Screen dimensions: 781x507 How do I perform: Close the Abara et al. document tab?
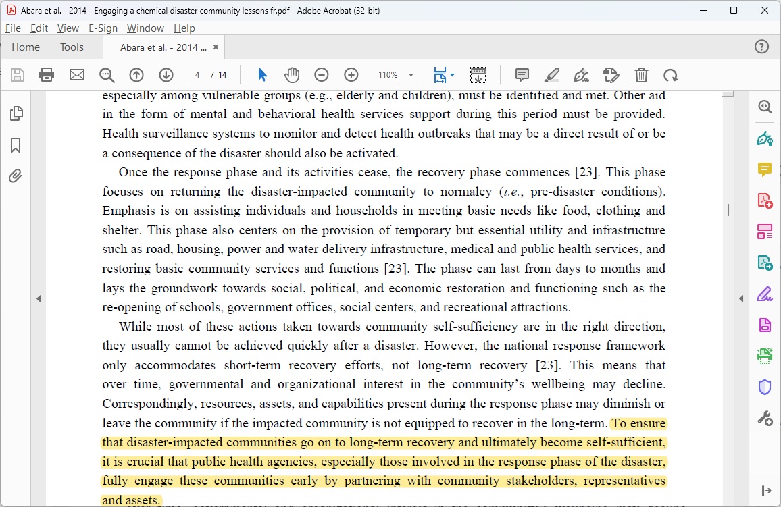(x=216, y=47)
